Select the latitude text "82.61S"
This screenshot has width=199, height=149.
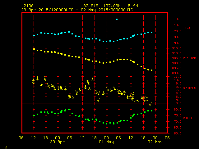[x=91, y=6]
